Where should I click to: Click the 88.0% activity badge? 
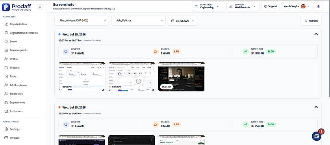point(271,52)
